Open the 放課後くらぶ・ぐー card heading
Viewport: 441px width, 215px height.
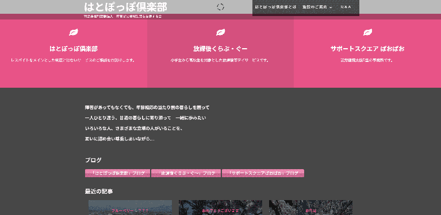[221, 49]
